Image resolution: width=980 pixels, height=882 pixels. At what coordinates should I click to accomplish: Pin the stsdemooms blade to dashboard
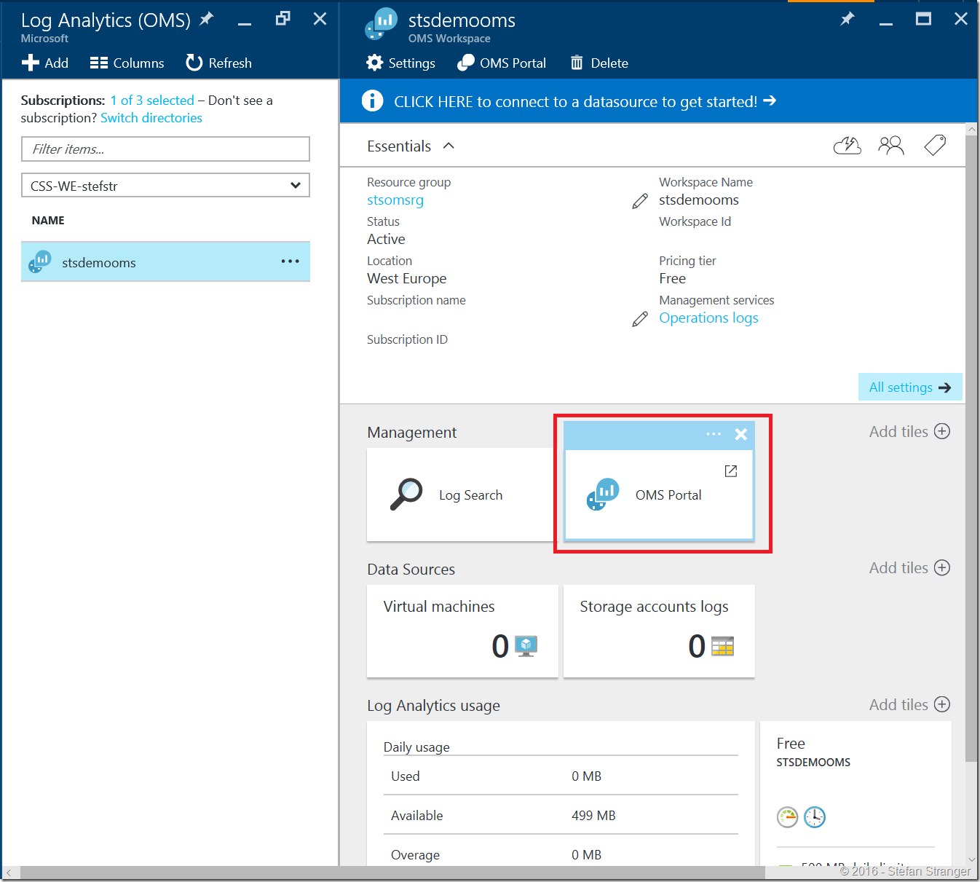(847, 19)
